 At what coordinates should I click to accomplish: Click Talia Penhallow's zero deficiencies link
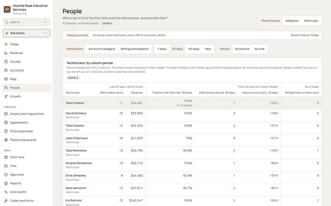pyautogui.click(x=234, y=151)
